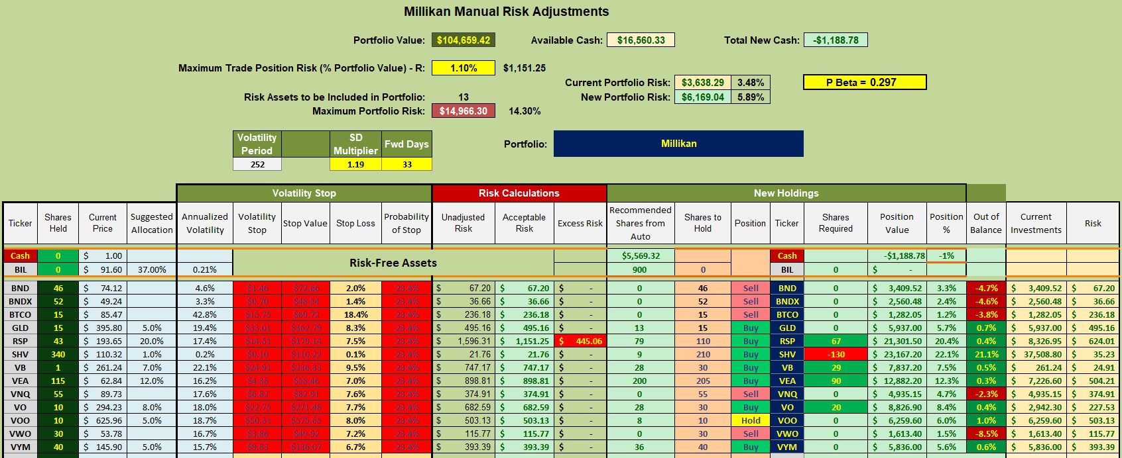Click the Risk Assets count 13

coord(464,97)
